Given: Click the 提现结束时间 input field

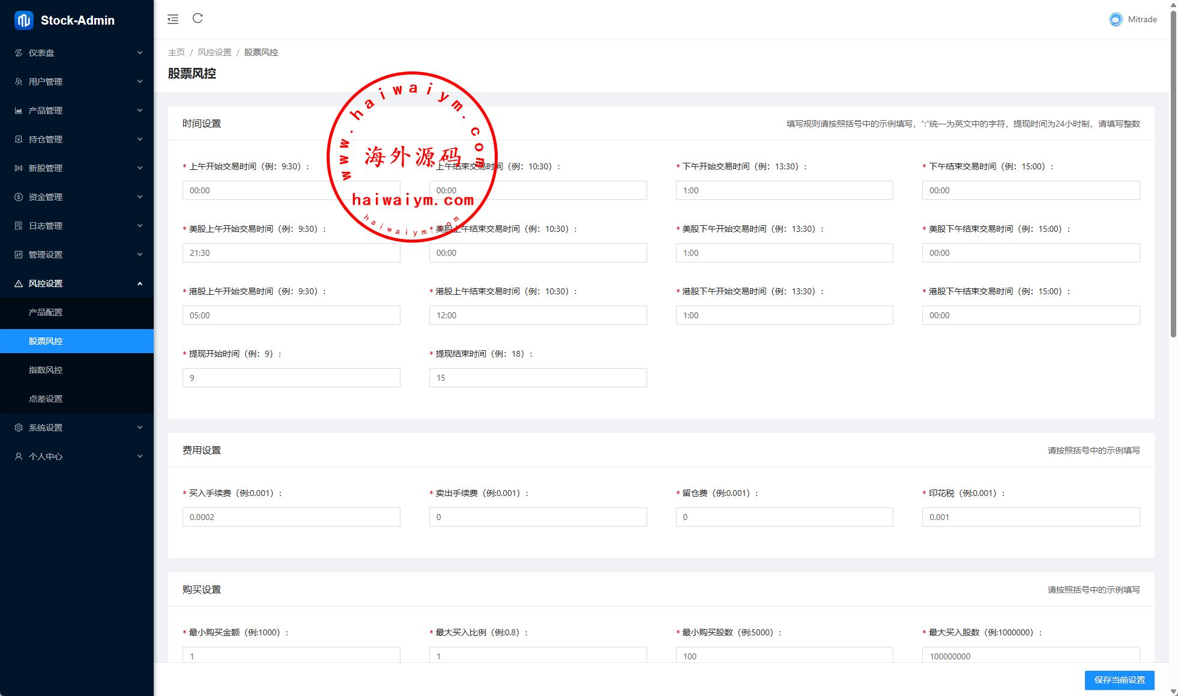Looking at the screenshot, I should tap(537, 378).
